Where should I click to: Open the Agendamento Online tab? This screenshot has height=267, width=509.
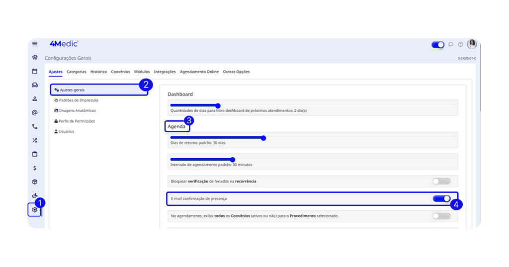199,72
